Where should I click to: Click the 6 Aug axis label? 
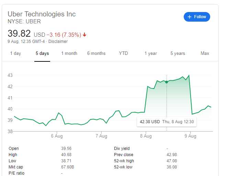click(x=57, y=136)
